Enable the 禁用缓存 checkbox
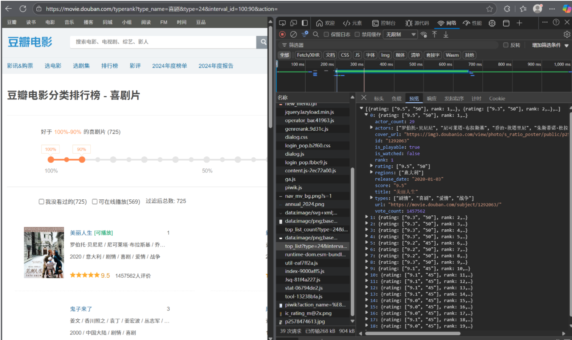Viewport: 572px width, 340px height. point(357,34)
